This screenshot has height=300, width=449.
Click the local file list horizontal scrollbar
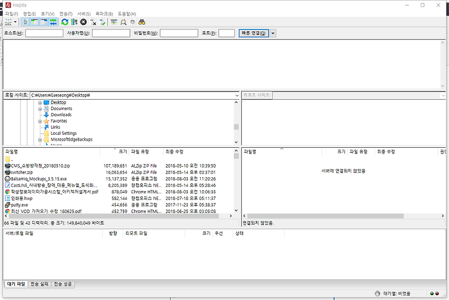click(x=113, y=216)
